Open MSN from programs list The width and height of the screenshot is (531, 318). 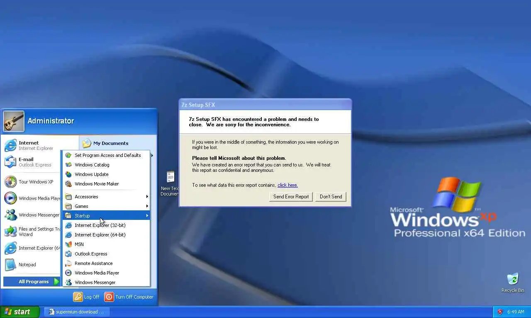point(106,244)
